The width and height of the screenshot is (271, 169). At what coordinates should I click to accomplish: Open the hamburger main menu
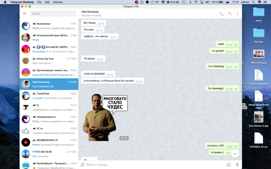tap(25, 13)
